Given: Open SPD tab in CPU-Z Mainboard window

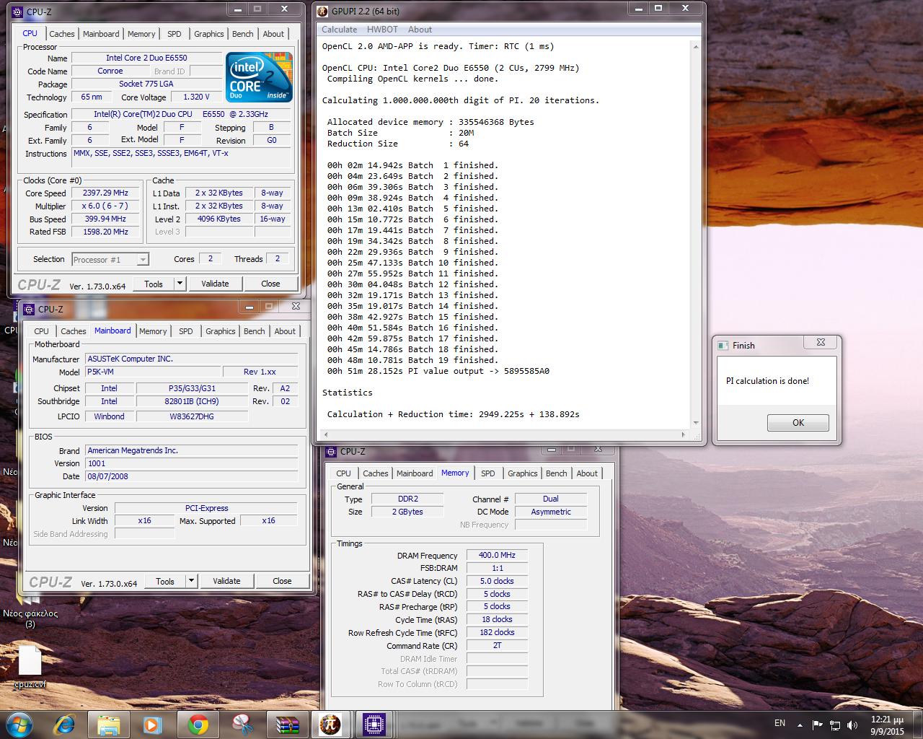Looking at the screenshot, I should click(x=186, y=331).
